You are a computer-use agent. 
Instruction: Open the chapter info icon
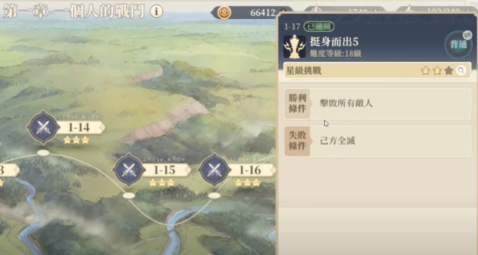click(156, 11)
